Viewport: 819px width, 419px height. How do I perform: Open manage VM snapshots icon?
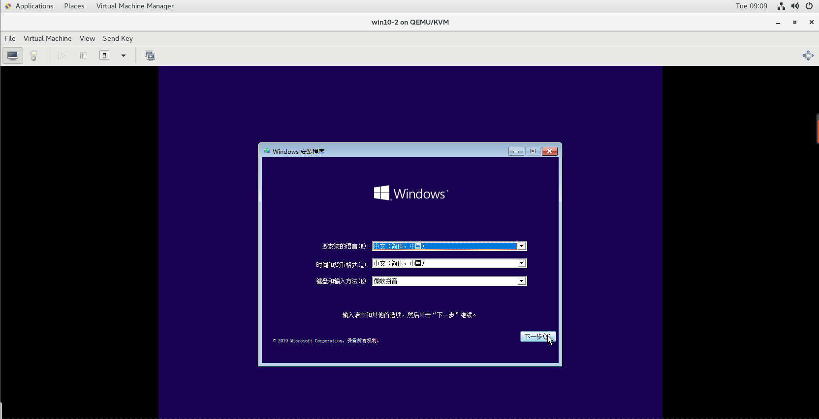click(x=150, y=56)
